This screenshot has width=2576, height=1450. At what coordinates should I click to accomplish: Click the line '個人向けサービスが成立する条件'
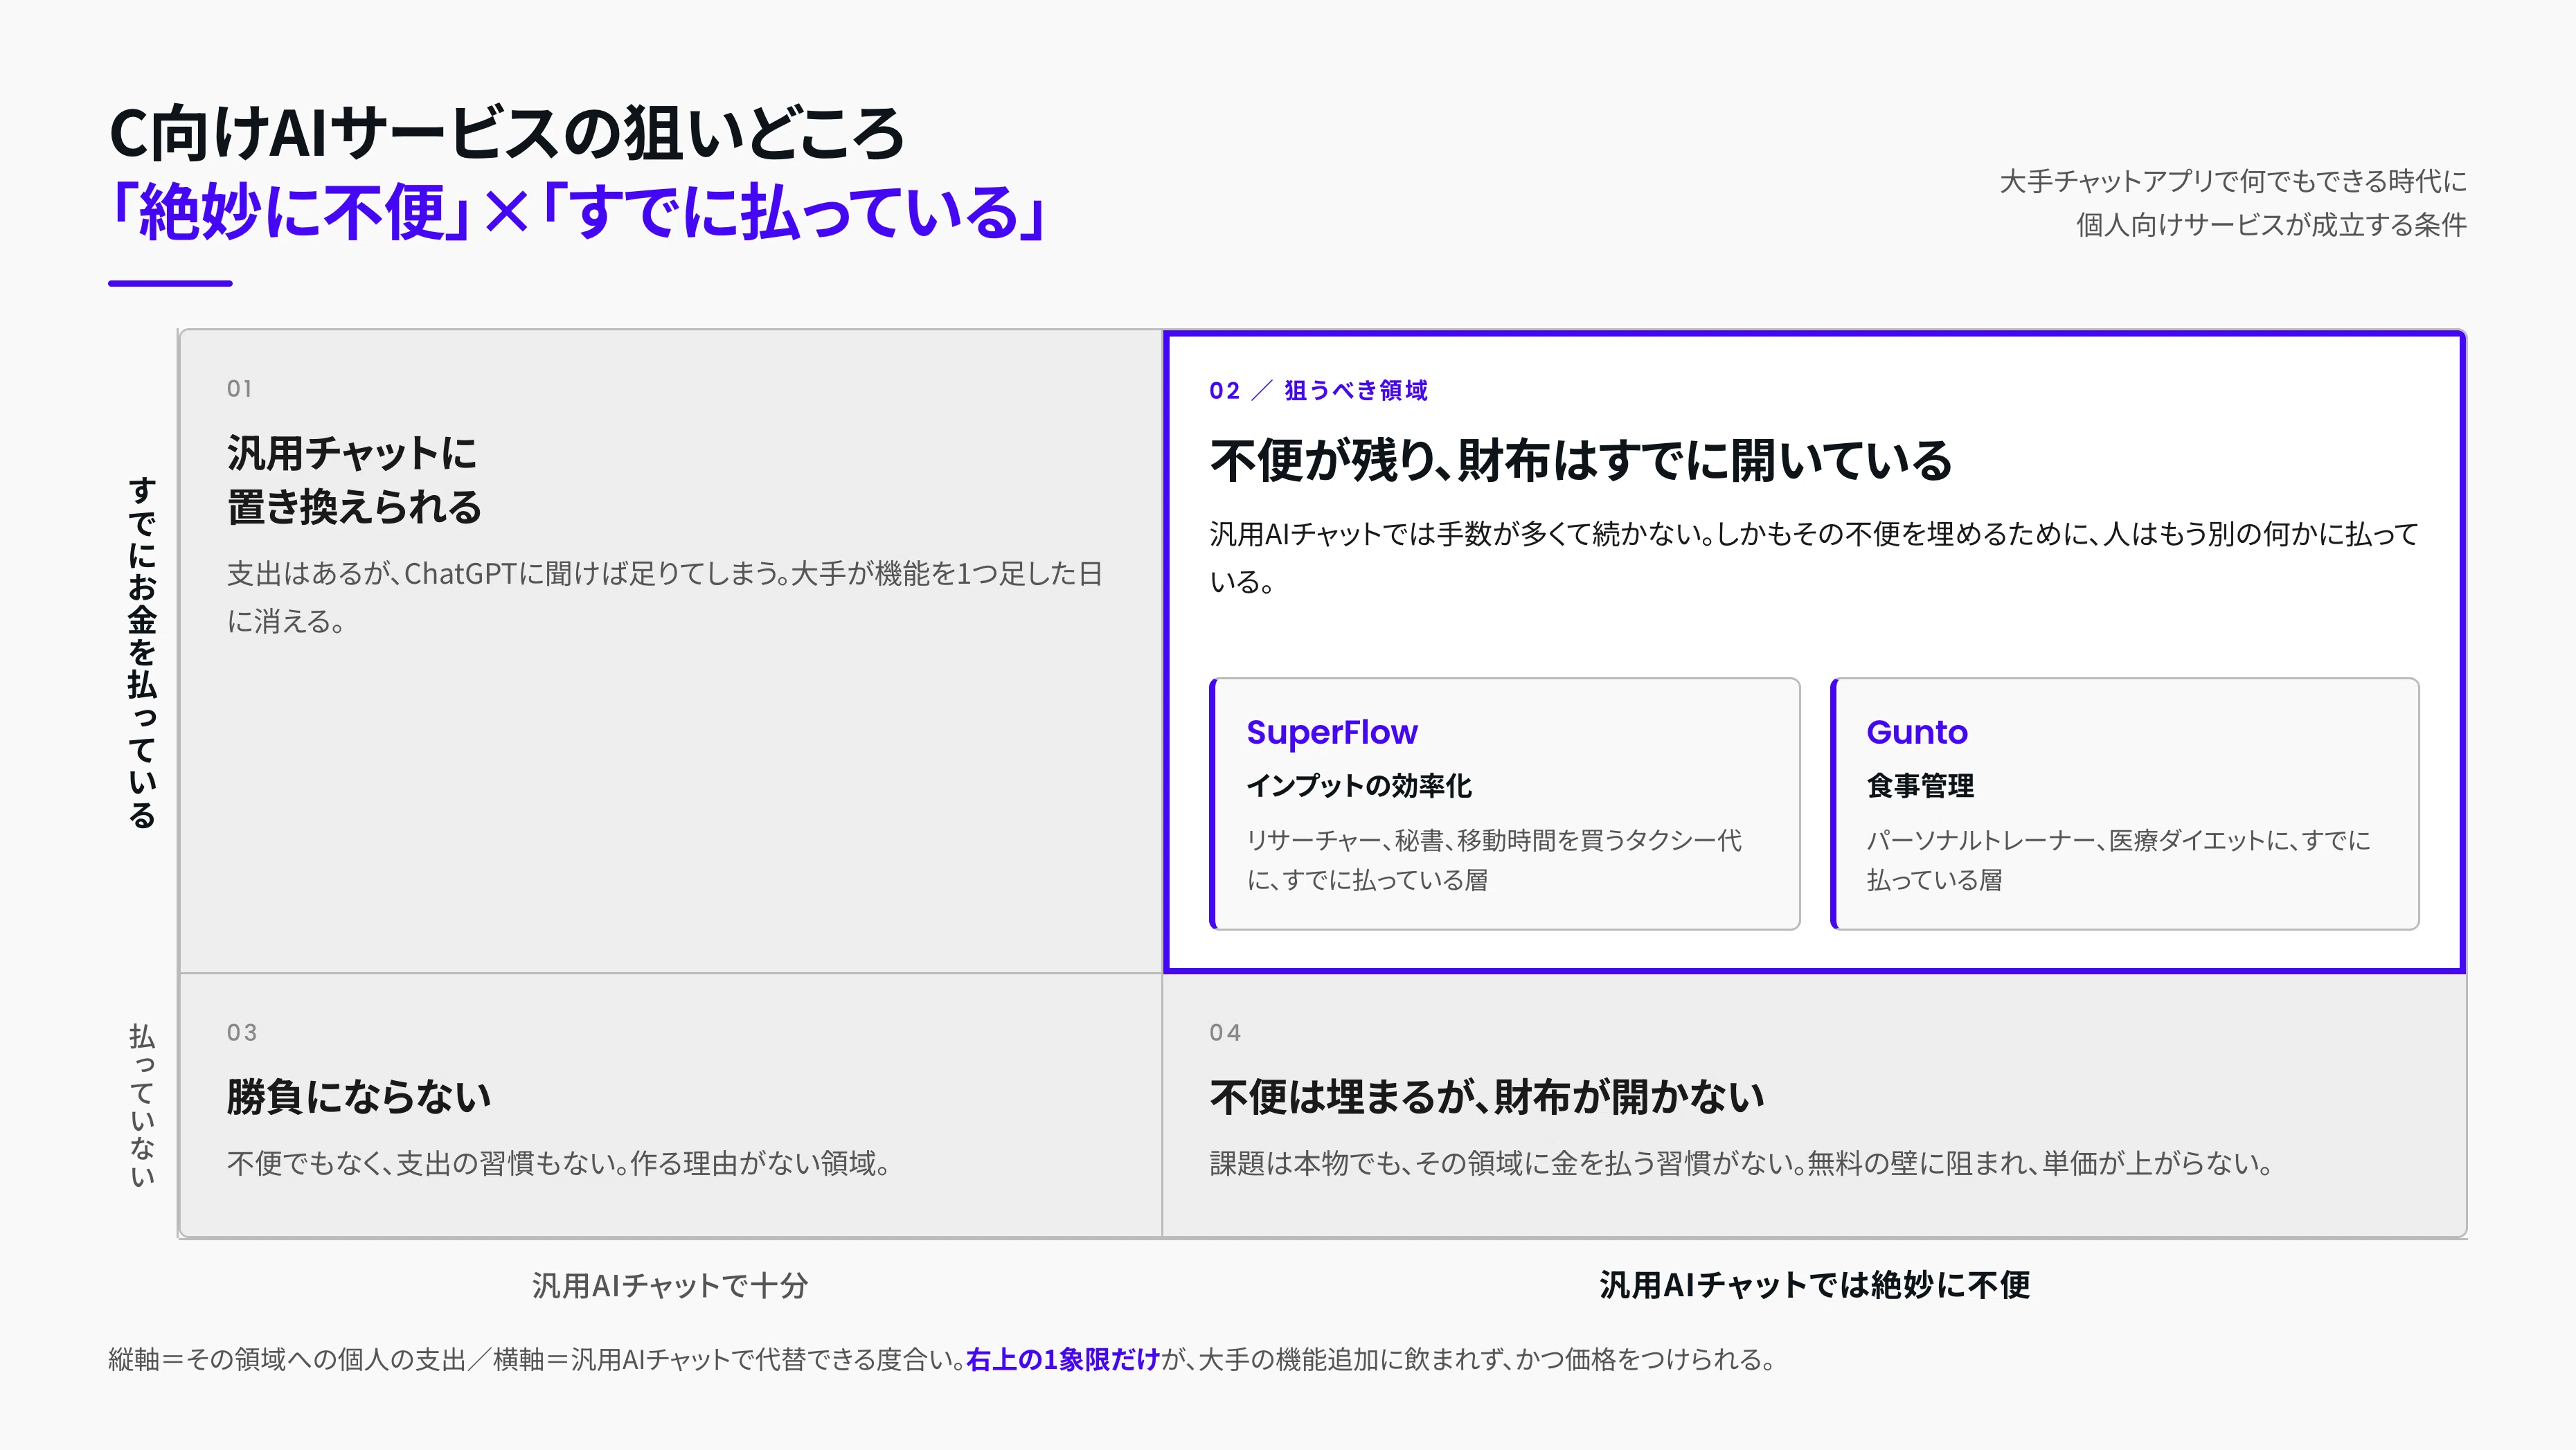tap(2271, 224)
